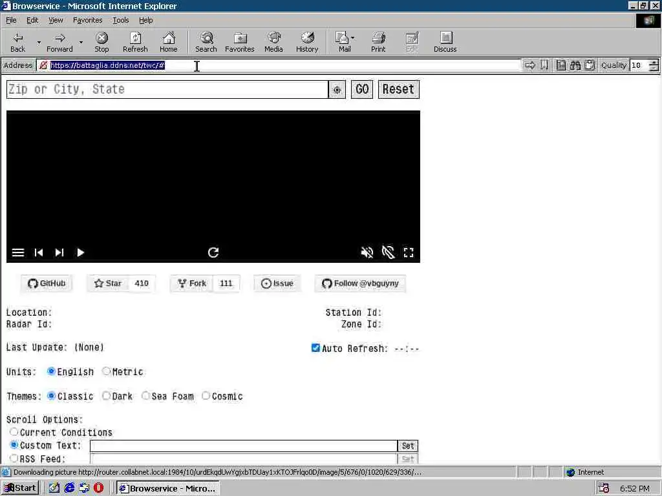The width and height of the screenshot is (662, 496).
Task: Click the Browservice taskbar button
Action: (168, 488)
